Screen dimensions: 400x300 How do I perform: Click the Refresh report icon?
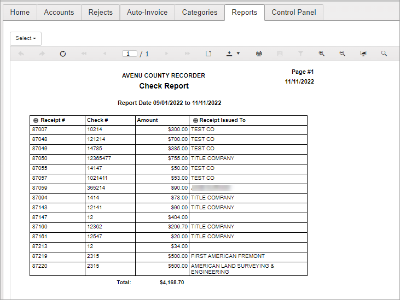pyautogui.click(x=63, y=54)
